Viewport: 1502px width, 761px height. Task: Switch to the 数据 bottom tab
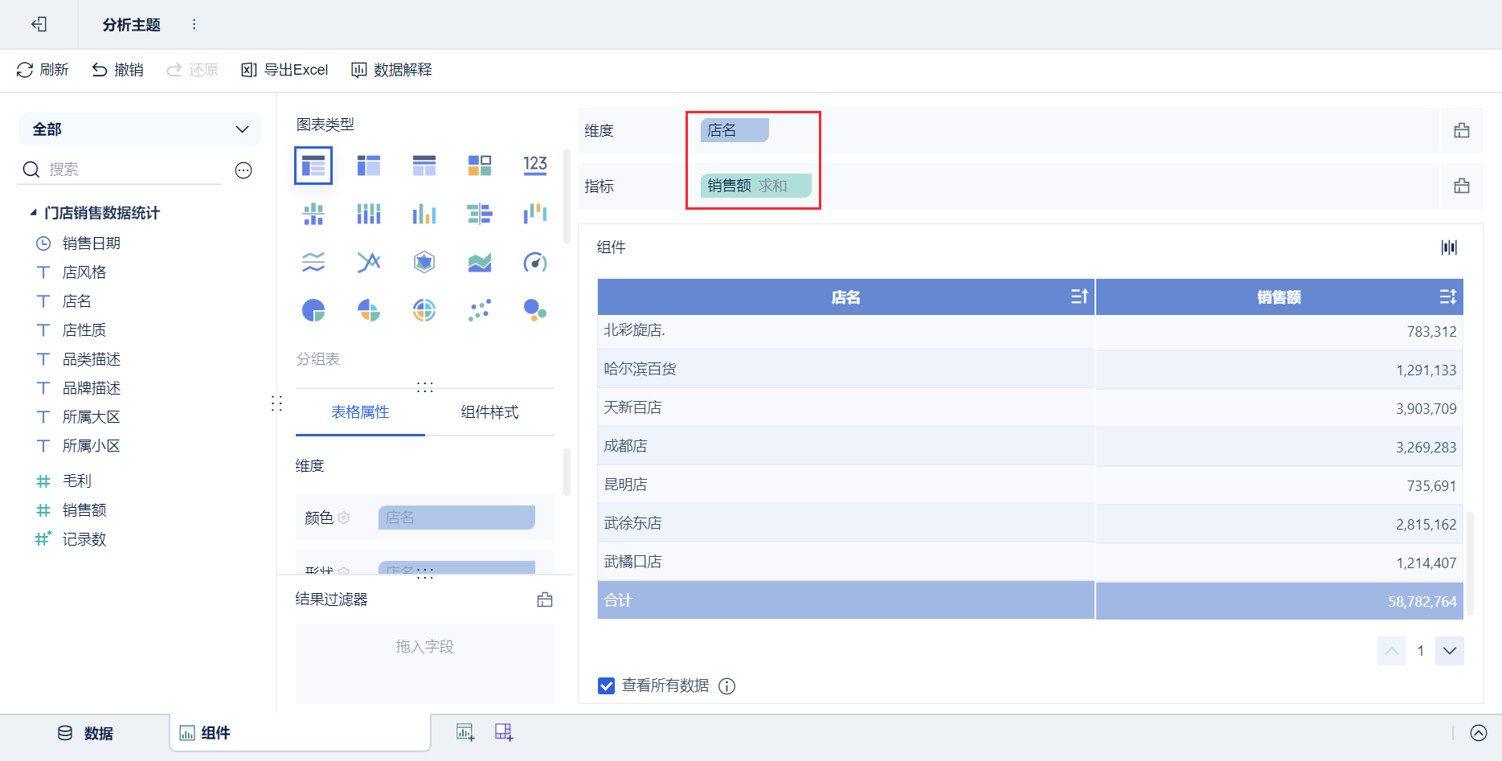click(85, 733)
